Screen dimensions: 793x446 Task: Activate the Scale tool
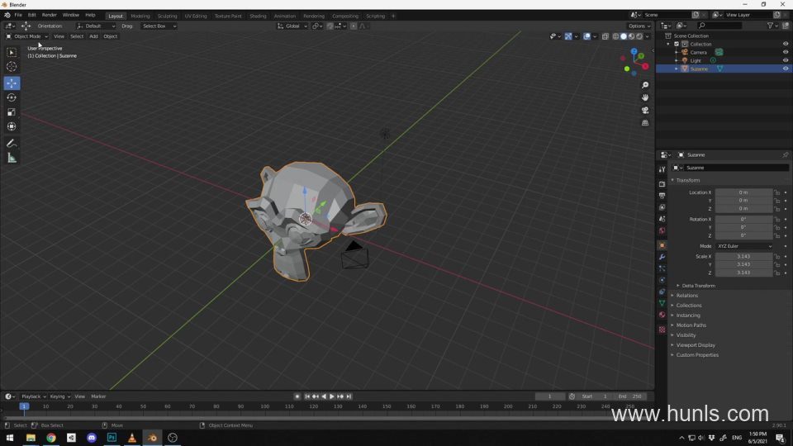tap(12, 112)
